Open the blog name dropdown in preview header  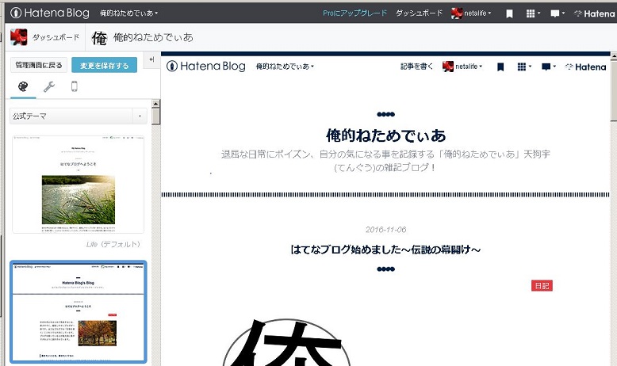(x=285, y=67)
